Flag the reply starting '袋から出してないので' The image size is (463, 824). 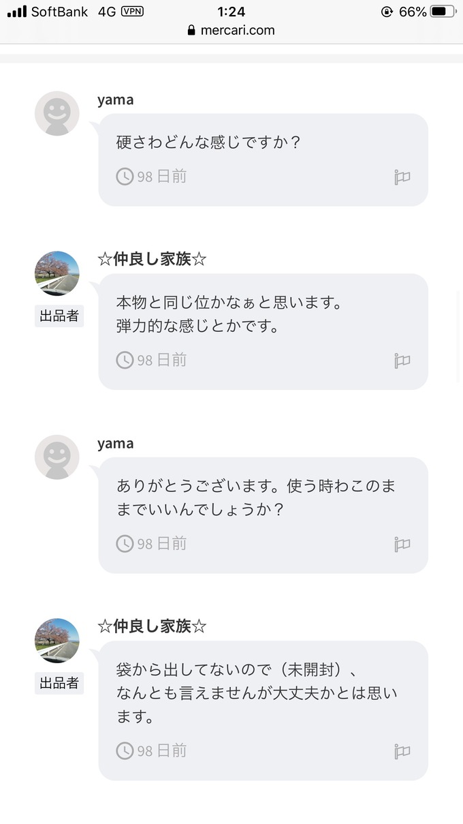pyautogui.click(x=402, y=751)
